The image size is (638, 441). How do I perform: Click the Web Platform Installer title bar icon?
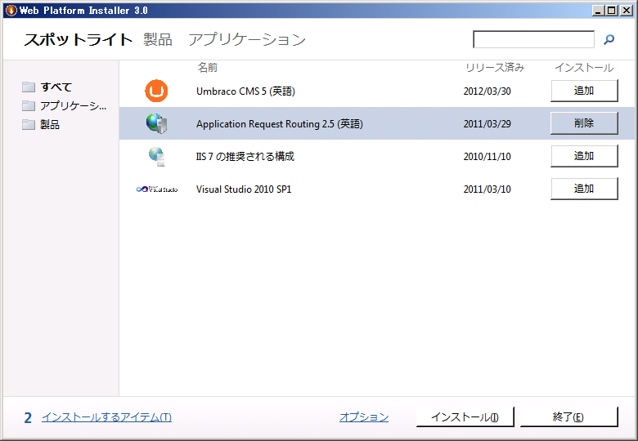(x=11, y=10)
